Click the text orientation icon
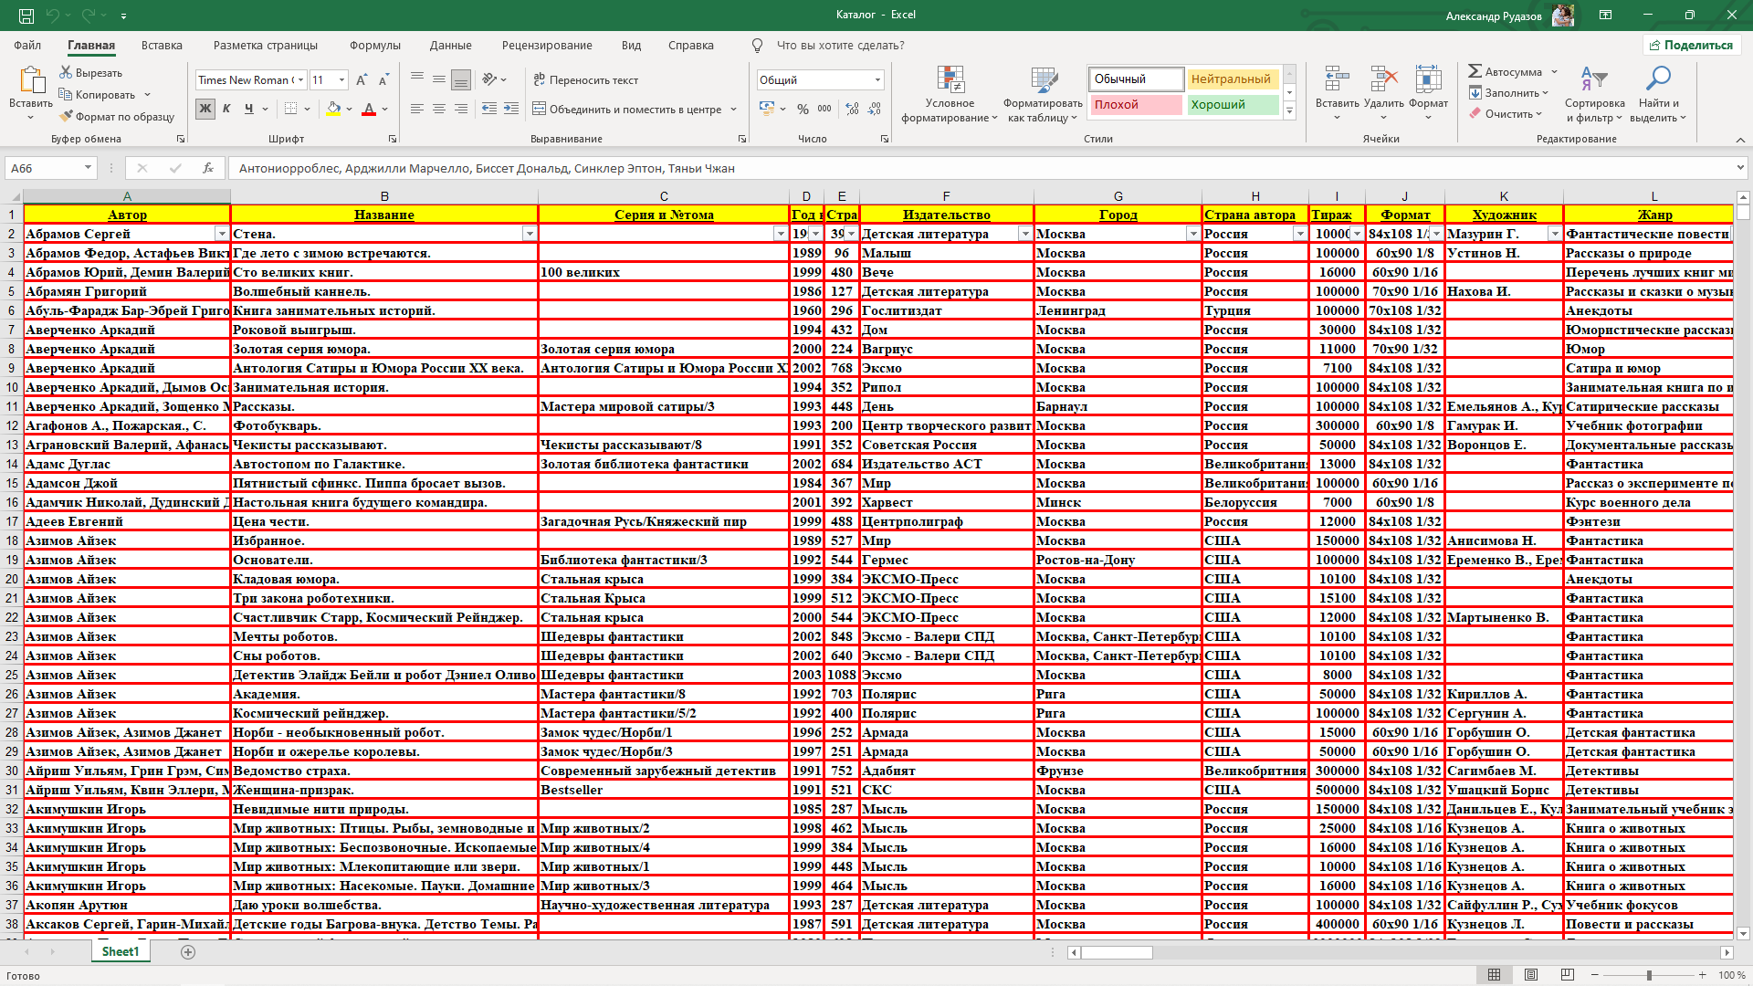Image resolution: width=1753 pixels, height=986 pixels. point(490,79)
